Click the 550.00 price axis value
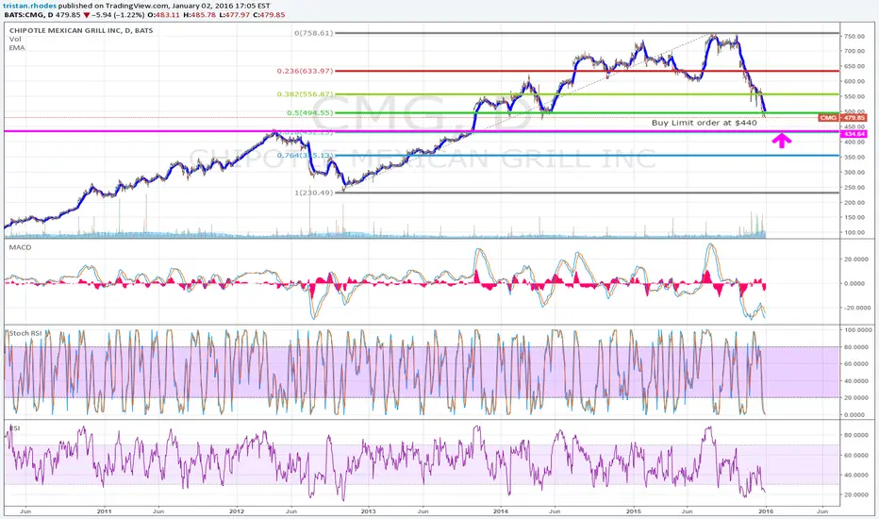Screen dimensions: 879x519 pos(854,96)
